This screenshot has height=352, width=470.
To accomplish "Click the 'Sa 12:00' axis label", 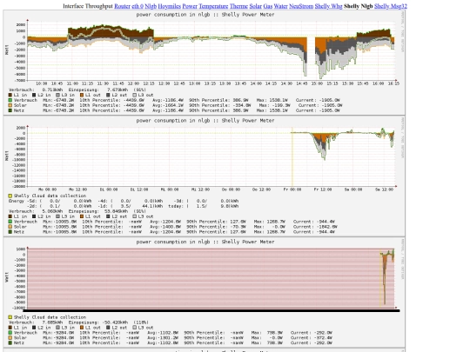I will tap(384, 189).
